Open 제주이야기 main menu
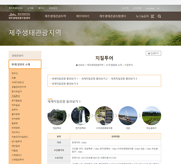Image resolution: width=181 pixels, height=164 pixels. click(83, 16)
